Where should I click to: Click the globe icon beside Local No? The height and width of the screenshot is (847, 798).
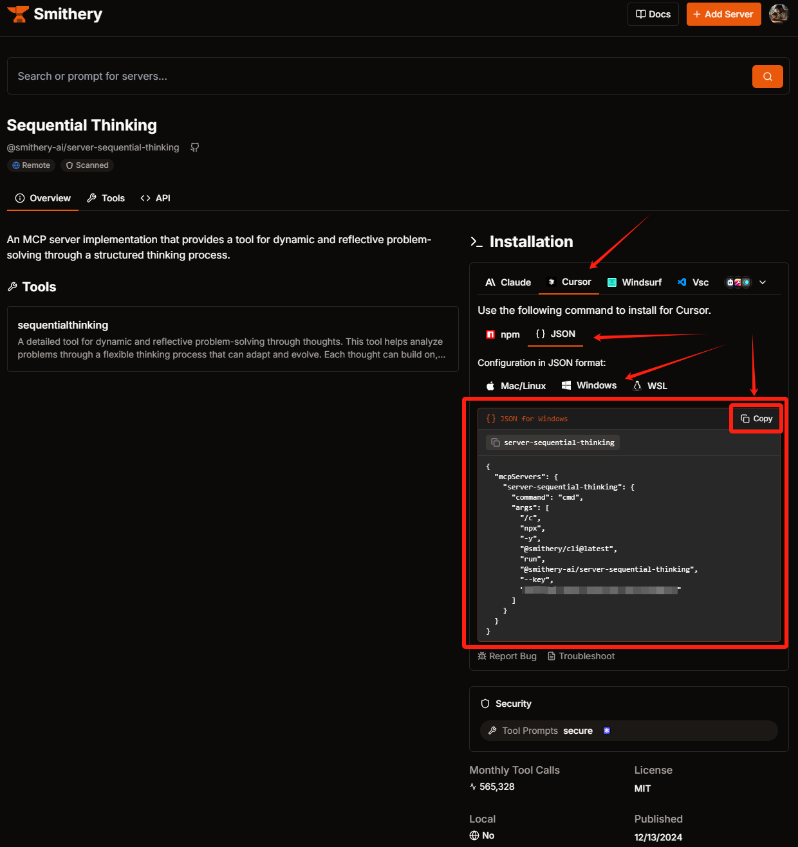coord(474,835)
